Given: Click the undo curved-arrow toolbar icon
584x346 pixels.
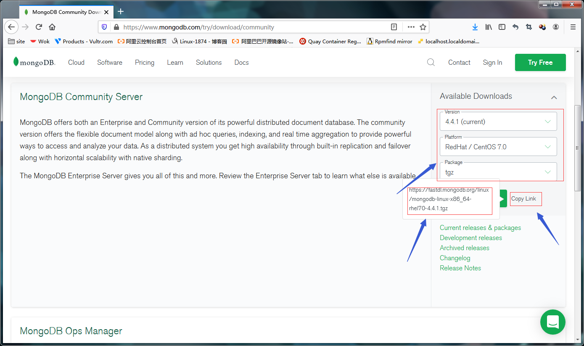Looking at the screenshot, I should pos(515,27).
